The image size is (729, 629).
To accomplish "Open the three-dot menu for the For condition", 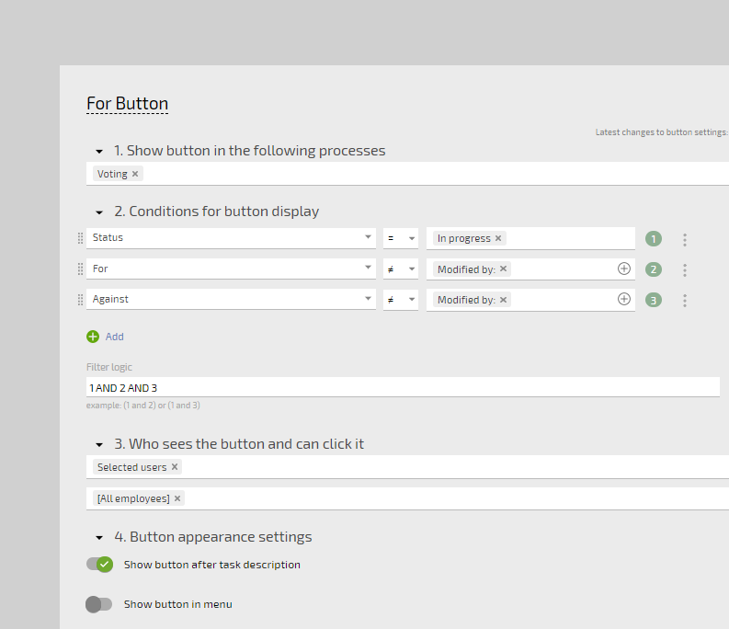I will 685,269.
